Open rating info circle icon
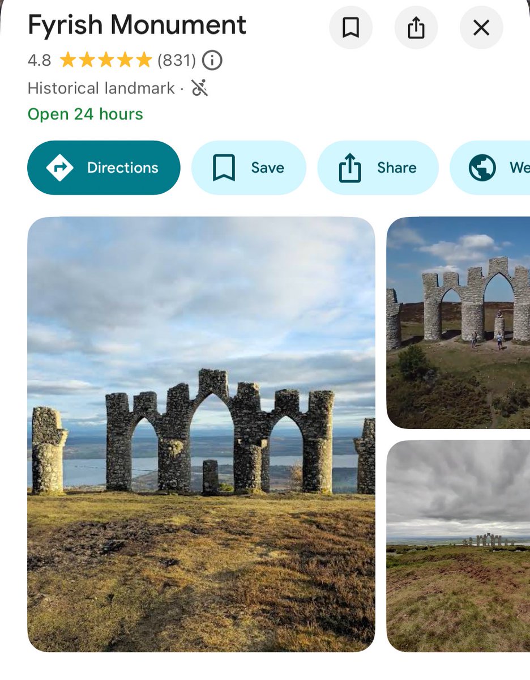Image resolution: width=530 pixels, height=680 pixels. coord(212,59)
